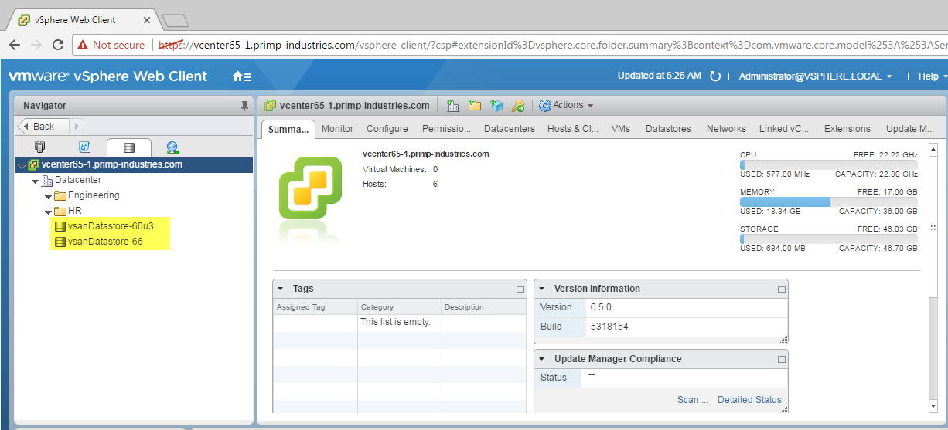Click the Navigator Back button
Screen dimensions: 948x430
point(43,126)
